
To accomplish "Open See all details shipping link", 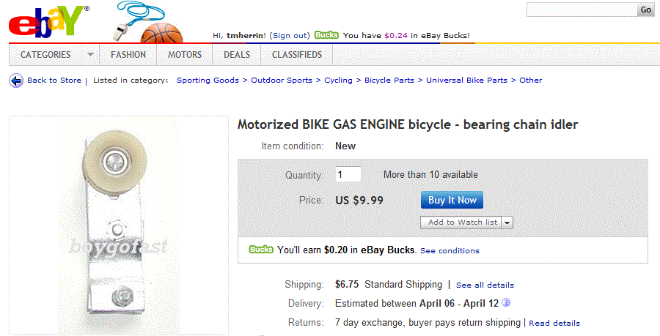I will click(485, 285).
